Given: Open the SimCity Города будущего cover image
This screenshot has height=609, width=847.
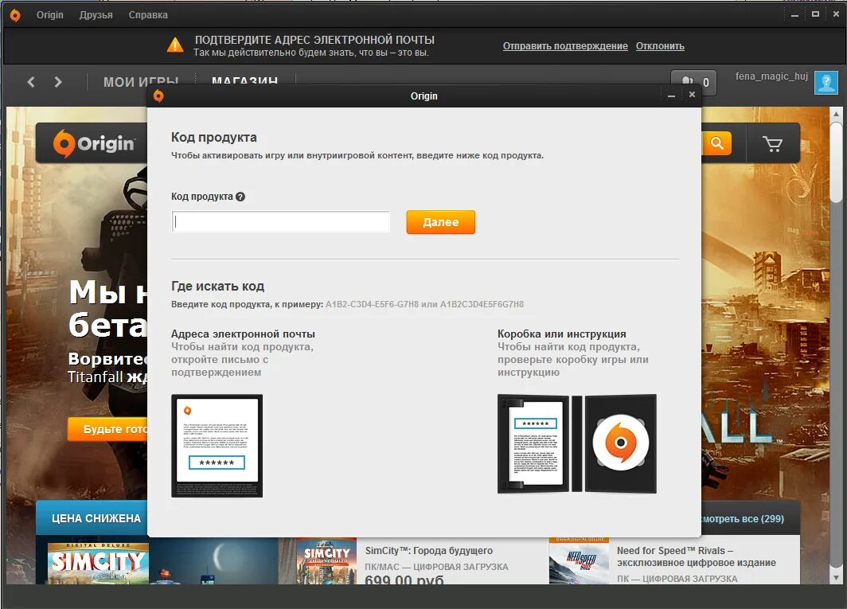Looking at the screenshot, I should 326,561.
